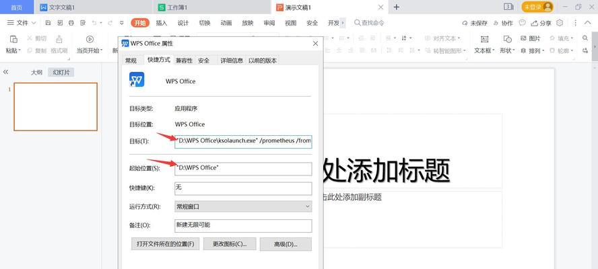This screenshot has width=598, height=269.
Task: Open the 放映 slideshow tab
Action: pos(248,23)
